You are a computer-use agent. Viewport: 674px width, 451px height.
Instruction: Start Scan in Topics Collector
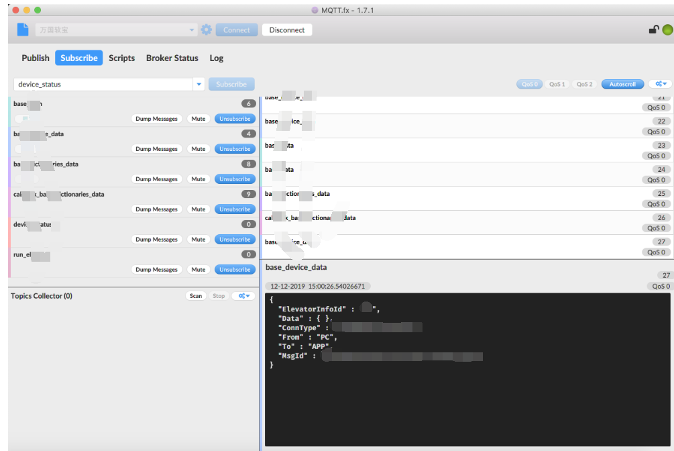click(x=196, y=296)
